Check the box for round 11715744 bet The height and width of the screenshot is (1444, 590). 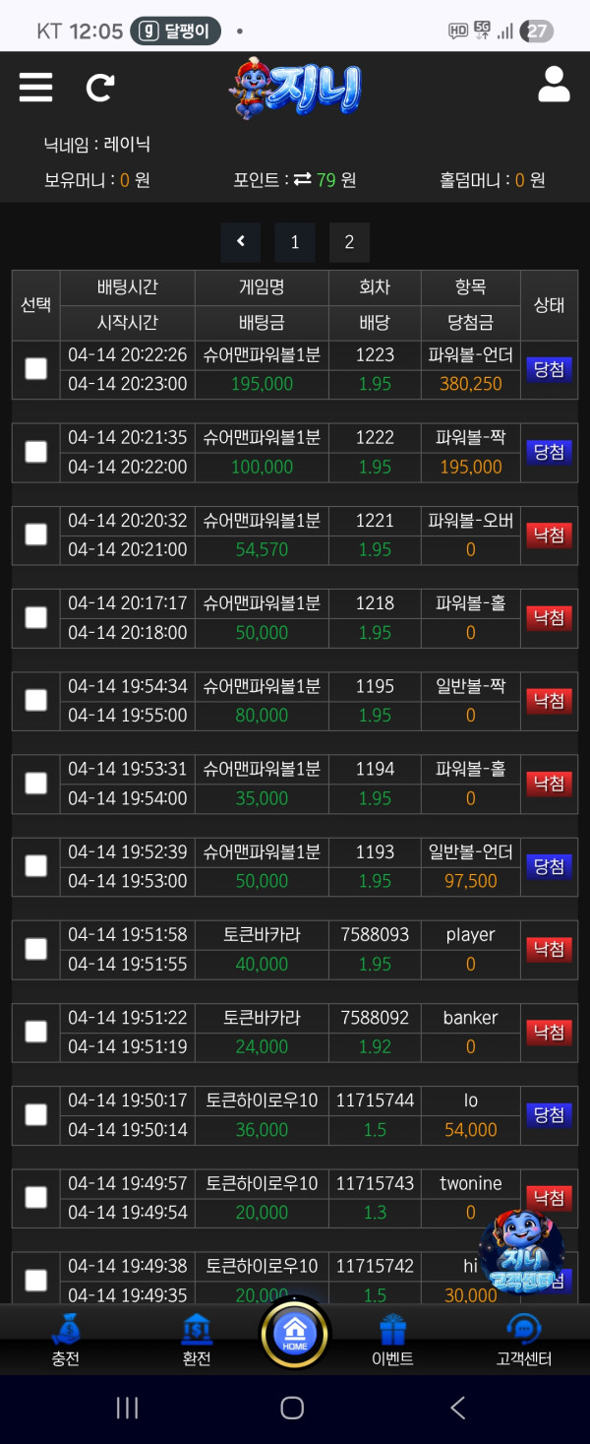click(x=35, y=1114)
